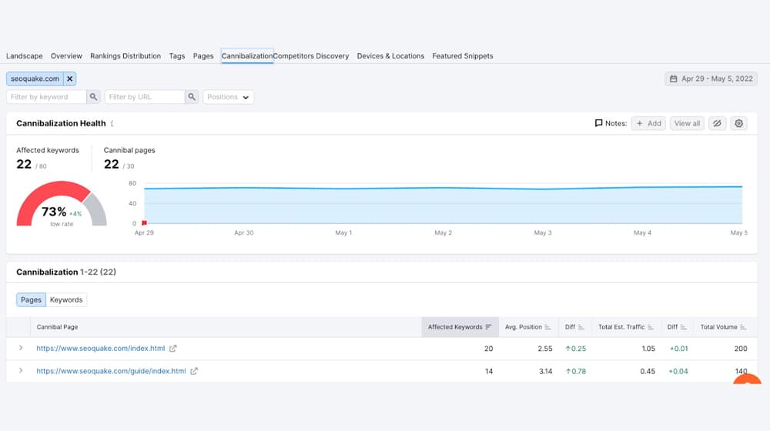Sort by Avg. Position column
Viewport: 770px width, 431px height.
(528, 327)
